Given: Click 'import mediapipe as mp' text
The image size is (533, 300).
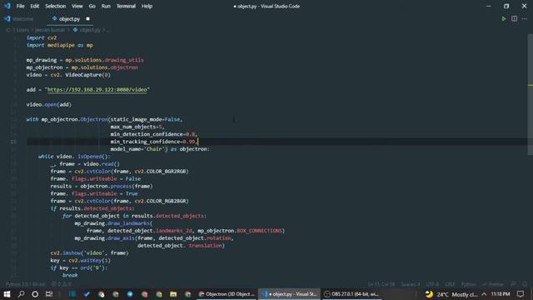Looking at the screenshot, I should [59, 45].
